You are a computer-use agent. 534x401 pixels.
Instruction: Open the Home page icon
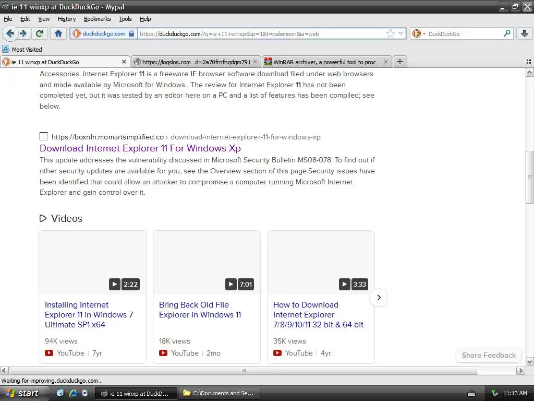(x=58, y=33)
